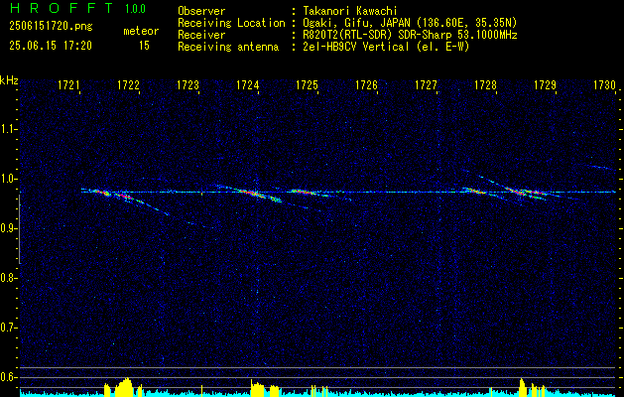The image size is (624, 397).
Task: Click the Observer field label
Action: pyautogui.click(x=201, y=11)
